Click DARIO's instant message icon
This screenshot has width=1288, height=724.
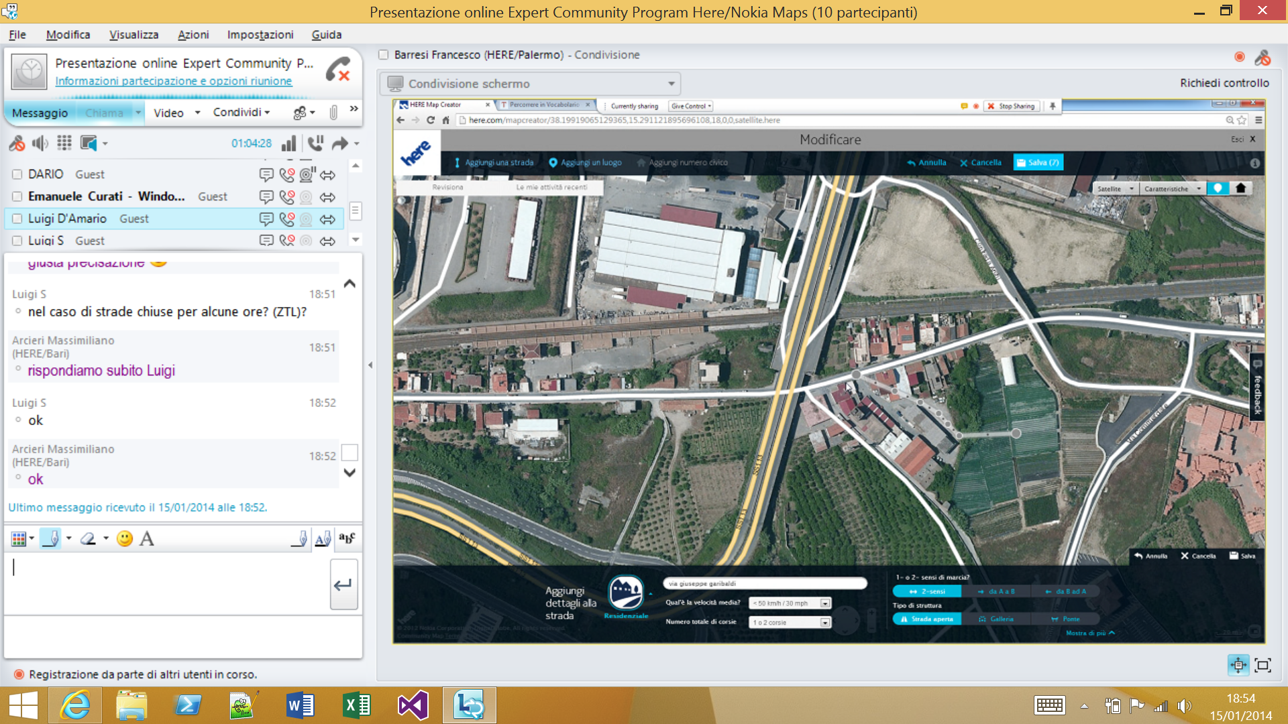266,175
